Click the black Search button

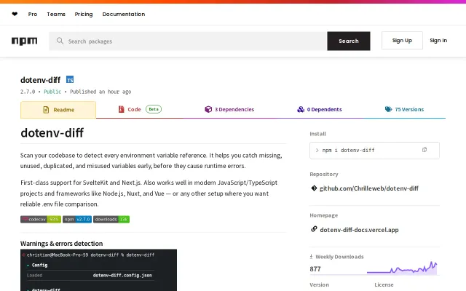pyautogui.click(x=349, y=41)
